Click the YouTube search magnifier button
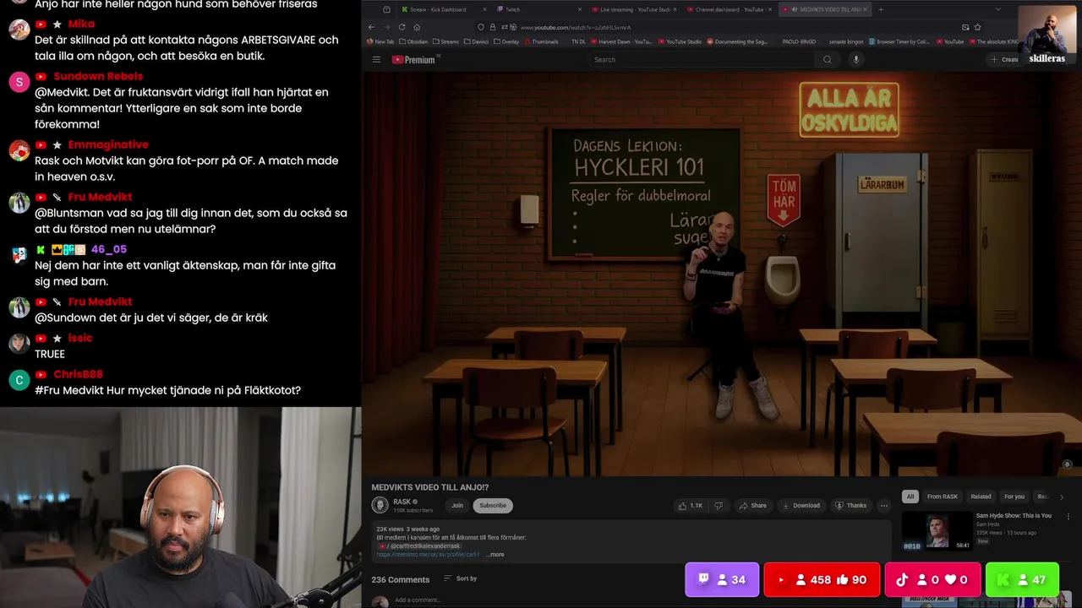The image size is (1082, 608). pyautogui.click(x=828, y=60)
